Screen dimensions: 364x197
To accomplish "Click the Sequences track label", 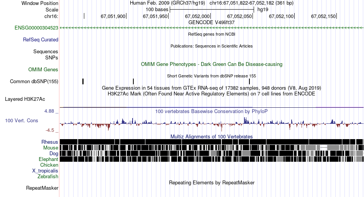I will point(46,52).
